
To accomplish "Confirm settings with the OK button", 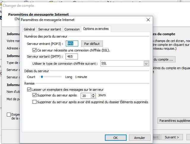I will [x=116, y=137].
